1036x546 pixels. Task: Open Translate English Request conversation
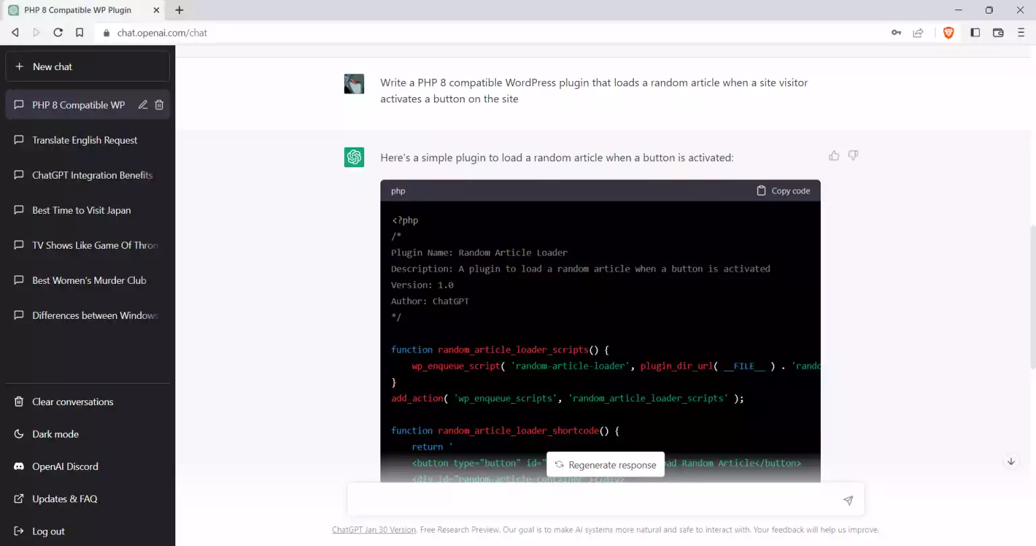pos(88,140)
